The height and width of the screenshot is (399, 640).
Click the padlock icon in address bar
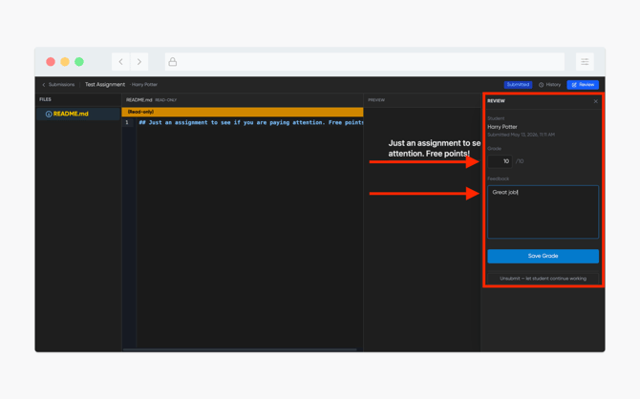click(x=173, y=62)
